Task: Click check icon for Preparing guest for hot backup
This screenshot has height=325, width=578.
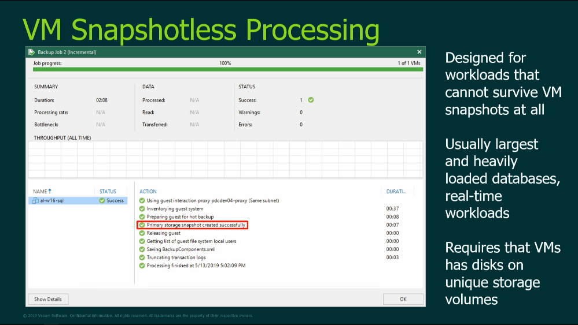Action: click(x=142, y=216)
